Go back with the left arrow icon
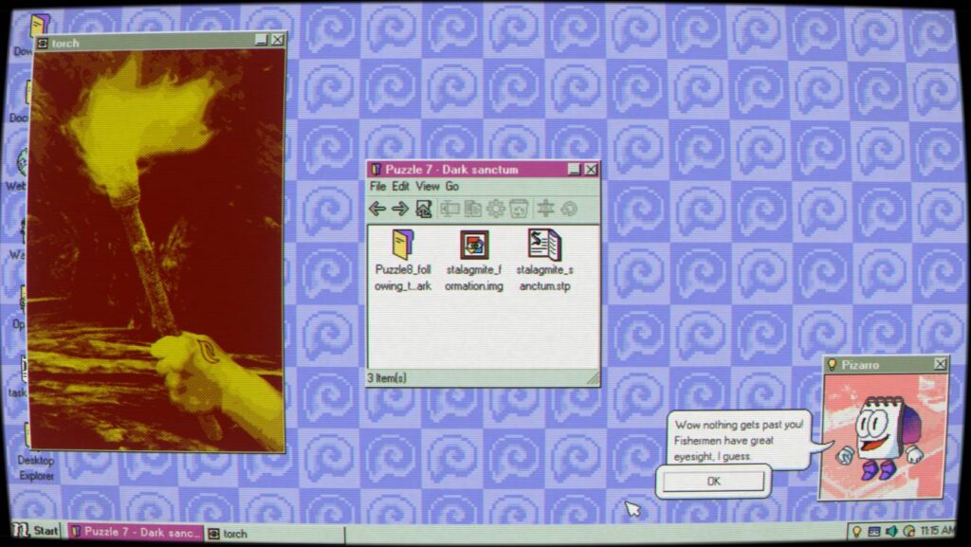This screenshot has width=971, height=547. click(376, 210)
